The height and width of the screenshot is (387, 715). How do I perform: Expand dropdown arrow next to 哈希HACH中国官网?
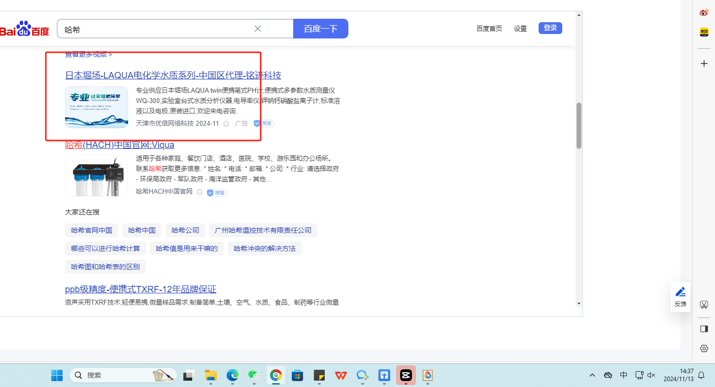pos(200,192)
